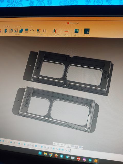Click the SELECT tool button

coord(87,31)
